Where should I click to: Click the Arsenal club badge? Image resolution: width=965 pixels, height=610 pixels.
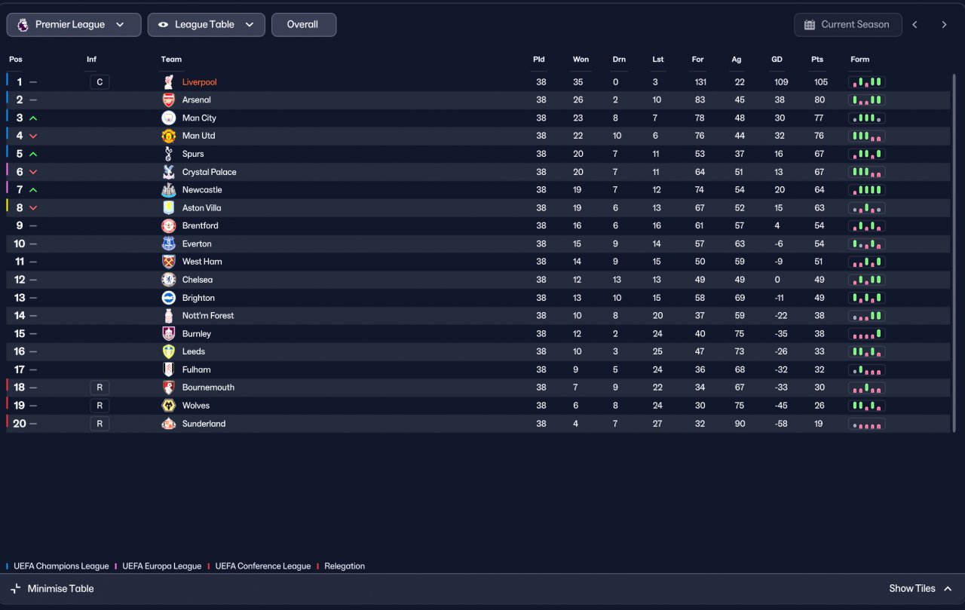coord(169,100)
